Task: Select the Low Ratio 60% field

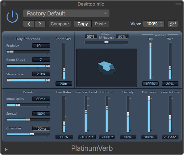Action: tap(64, 137)
